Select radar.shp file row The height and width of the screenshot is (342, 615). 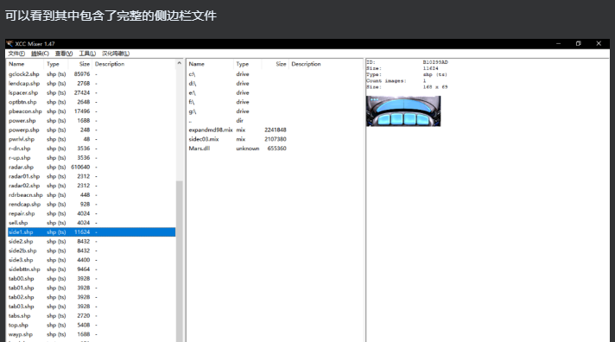(x=92, y=167)
